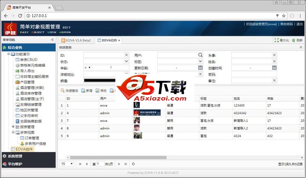Click the add new record button
306x178 pixels.
[87, 91]
